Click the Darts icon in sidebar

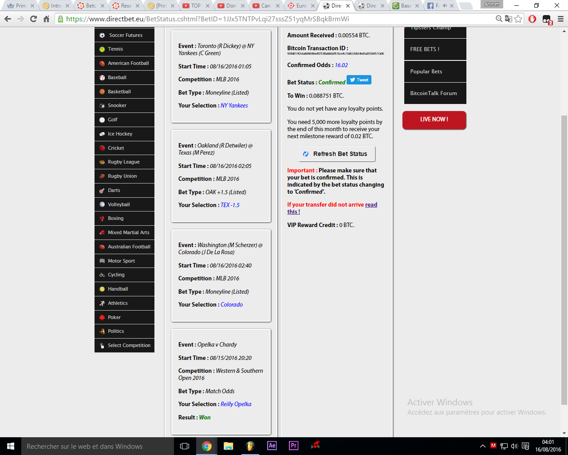102,191
